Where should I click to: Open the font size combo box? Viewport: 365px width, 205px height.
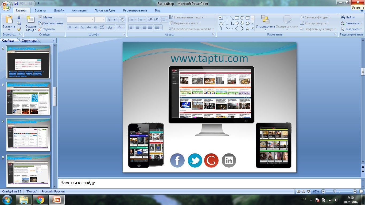[x=100, y=19]
